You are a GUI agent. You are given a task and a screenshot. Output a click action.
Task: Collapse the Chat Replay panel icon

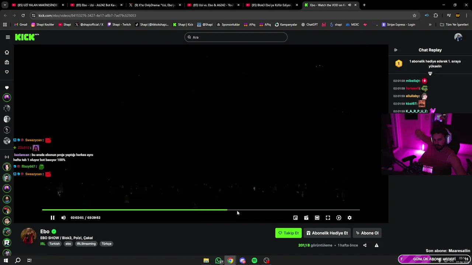point(396,50)
